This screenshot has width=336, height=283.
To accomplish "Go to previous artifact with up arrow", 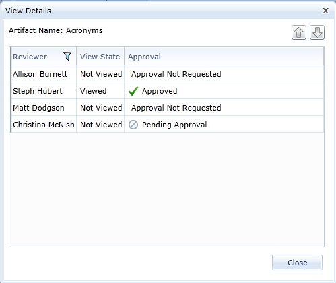I will (299, 32).
